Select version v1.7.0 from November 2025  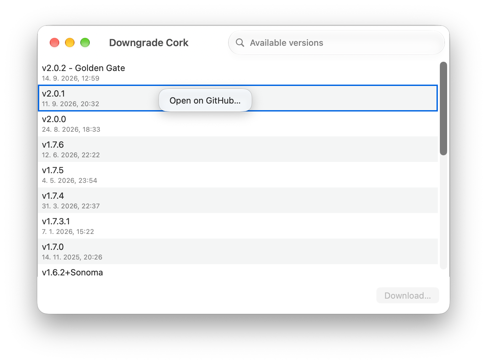click(238, 252)
